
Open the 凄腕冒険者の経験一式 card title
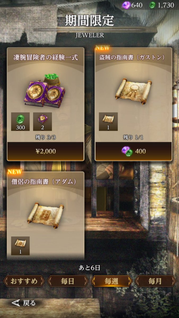tap(46, 58)
